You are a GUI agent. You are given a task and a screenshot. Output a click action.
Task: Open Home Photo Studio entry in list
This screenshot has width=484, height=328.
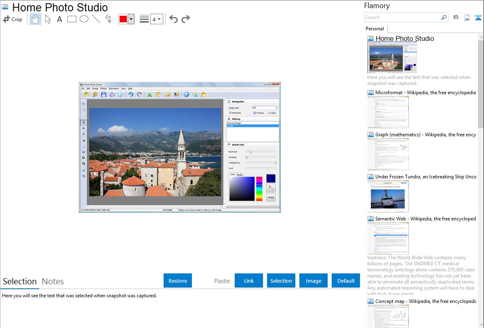click(x=405, y=39)
